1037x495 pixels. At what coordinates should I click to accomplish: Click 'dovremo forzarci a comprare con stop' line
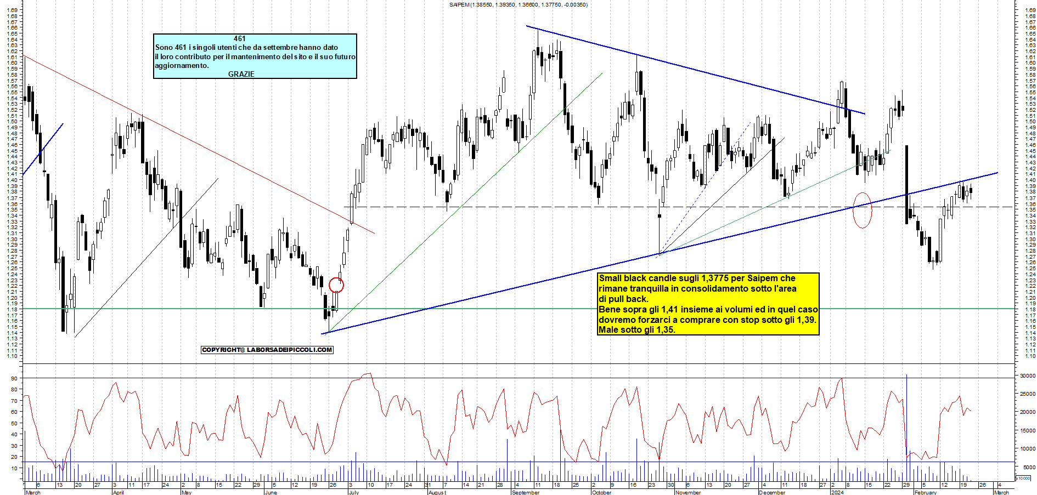click(x=707, y=320)
